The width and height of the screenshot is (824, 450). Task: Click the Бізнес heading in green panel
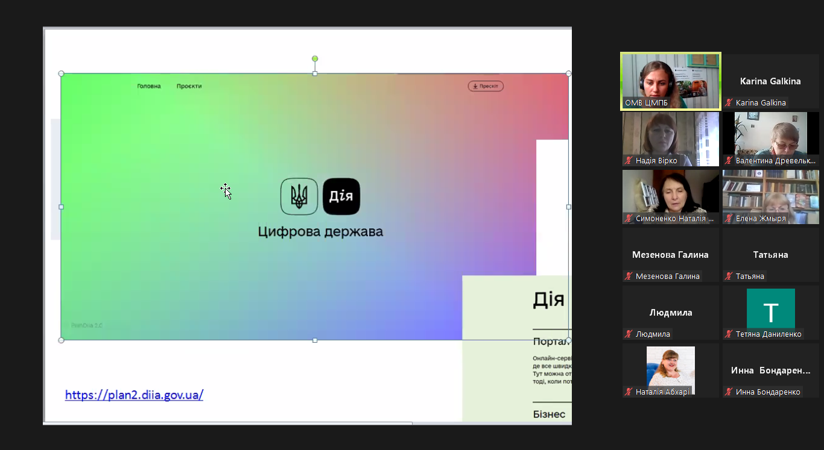(x=549, y=414)
